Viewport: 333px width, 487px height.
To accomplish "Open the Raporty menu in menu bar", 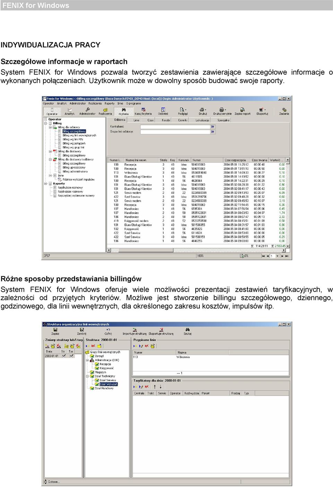I will click(x=110, y=104).
